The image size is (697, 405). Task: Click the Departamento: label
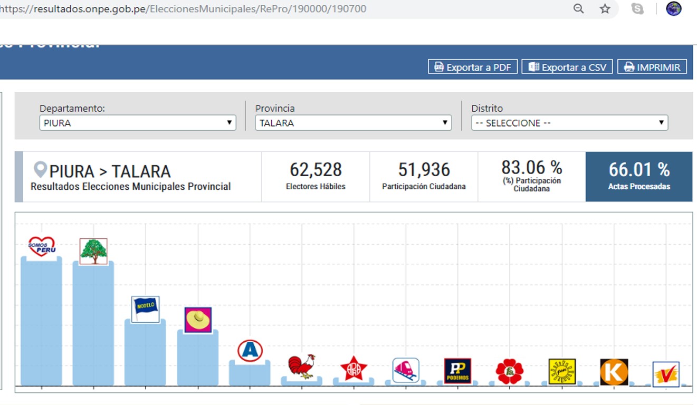[x=72, y=108]
